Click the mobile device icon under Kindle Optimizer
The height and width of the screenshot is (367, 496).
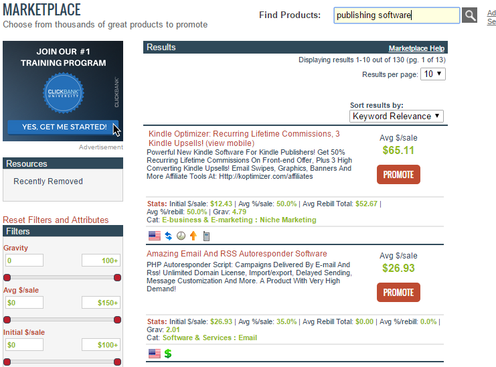[x=206, y=236]
